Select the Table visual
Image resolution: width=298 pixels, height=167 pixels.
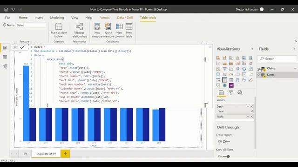pos(224,80)
